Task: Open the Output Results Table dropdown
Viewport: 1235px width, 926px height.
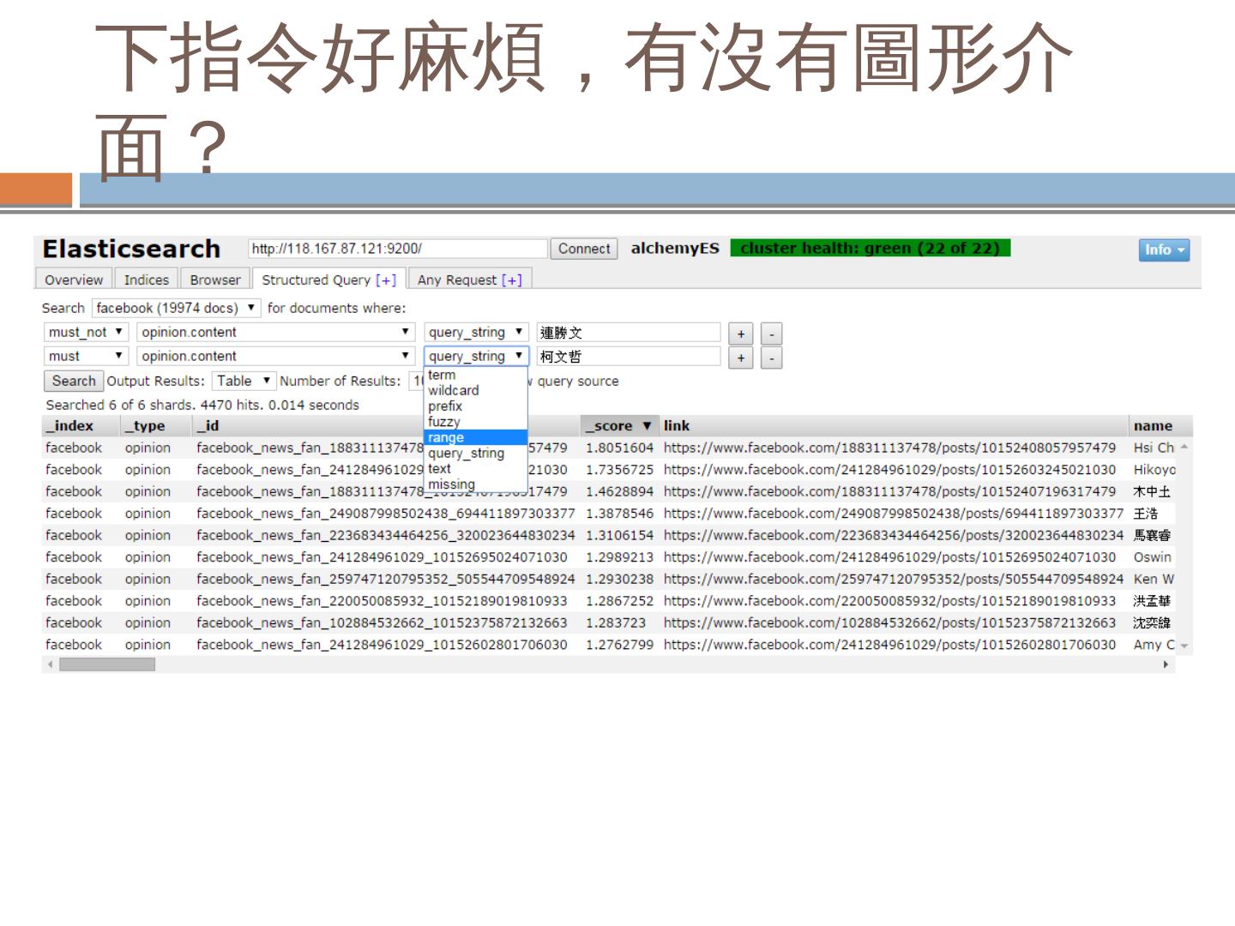Action: [x=244, y=381]
